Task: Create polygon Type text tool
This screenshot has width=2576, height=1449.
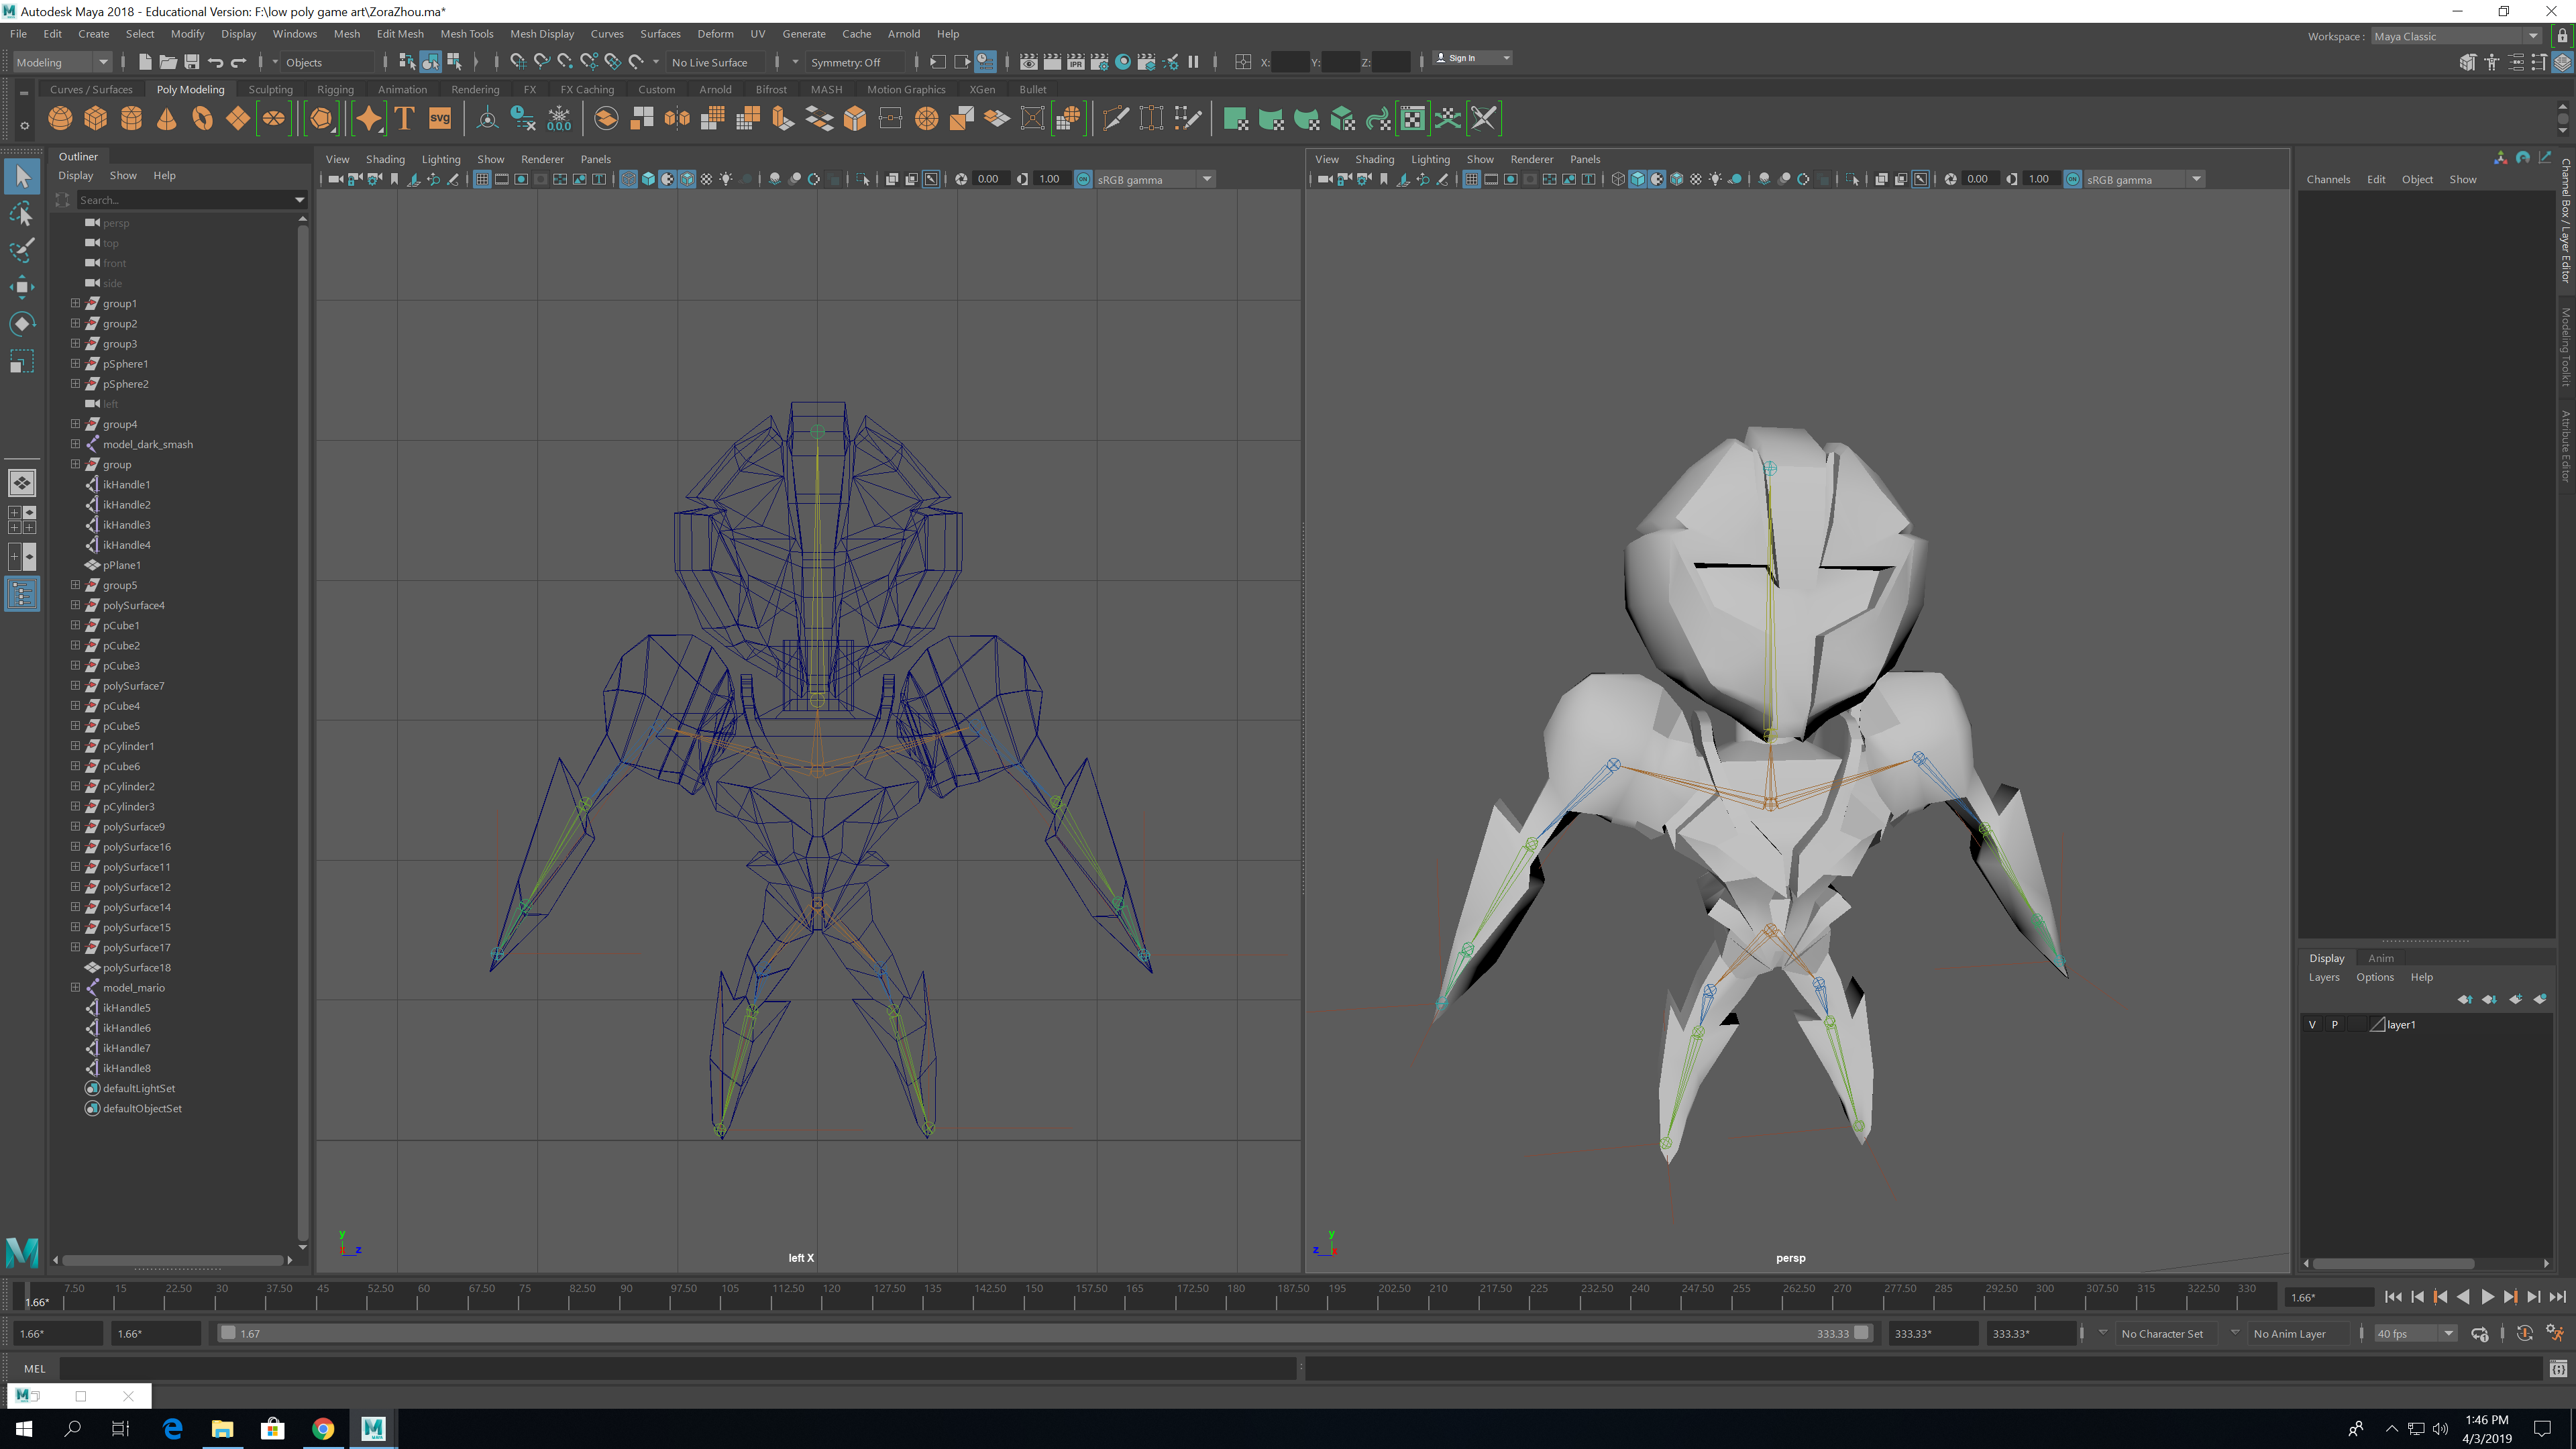Action: pyautogui.click(x=405, y=119)
